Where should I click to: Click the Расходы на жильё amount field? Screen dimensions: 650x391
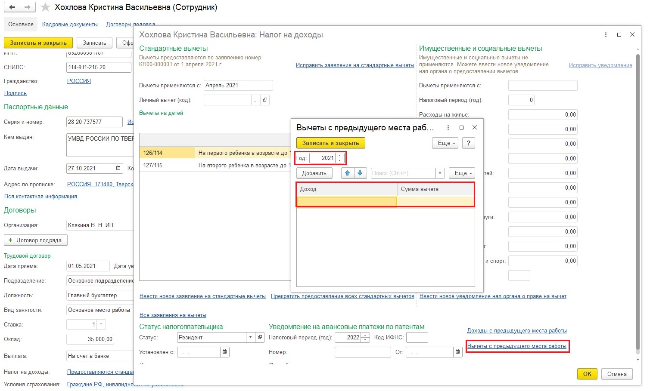543,114
